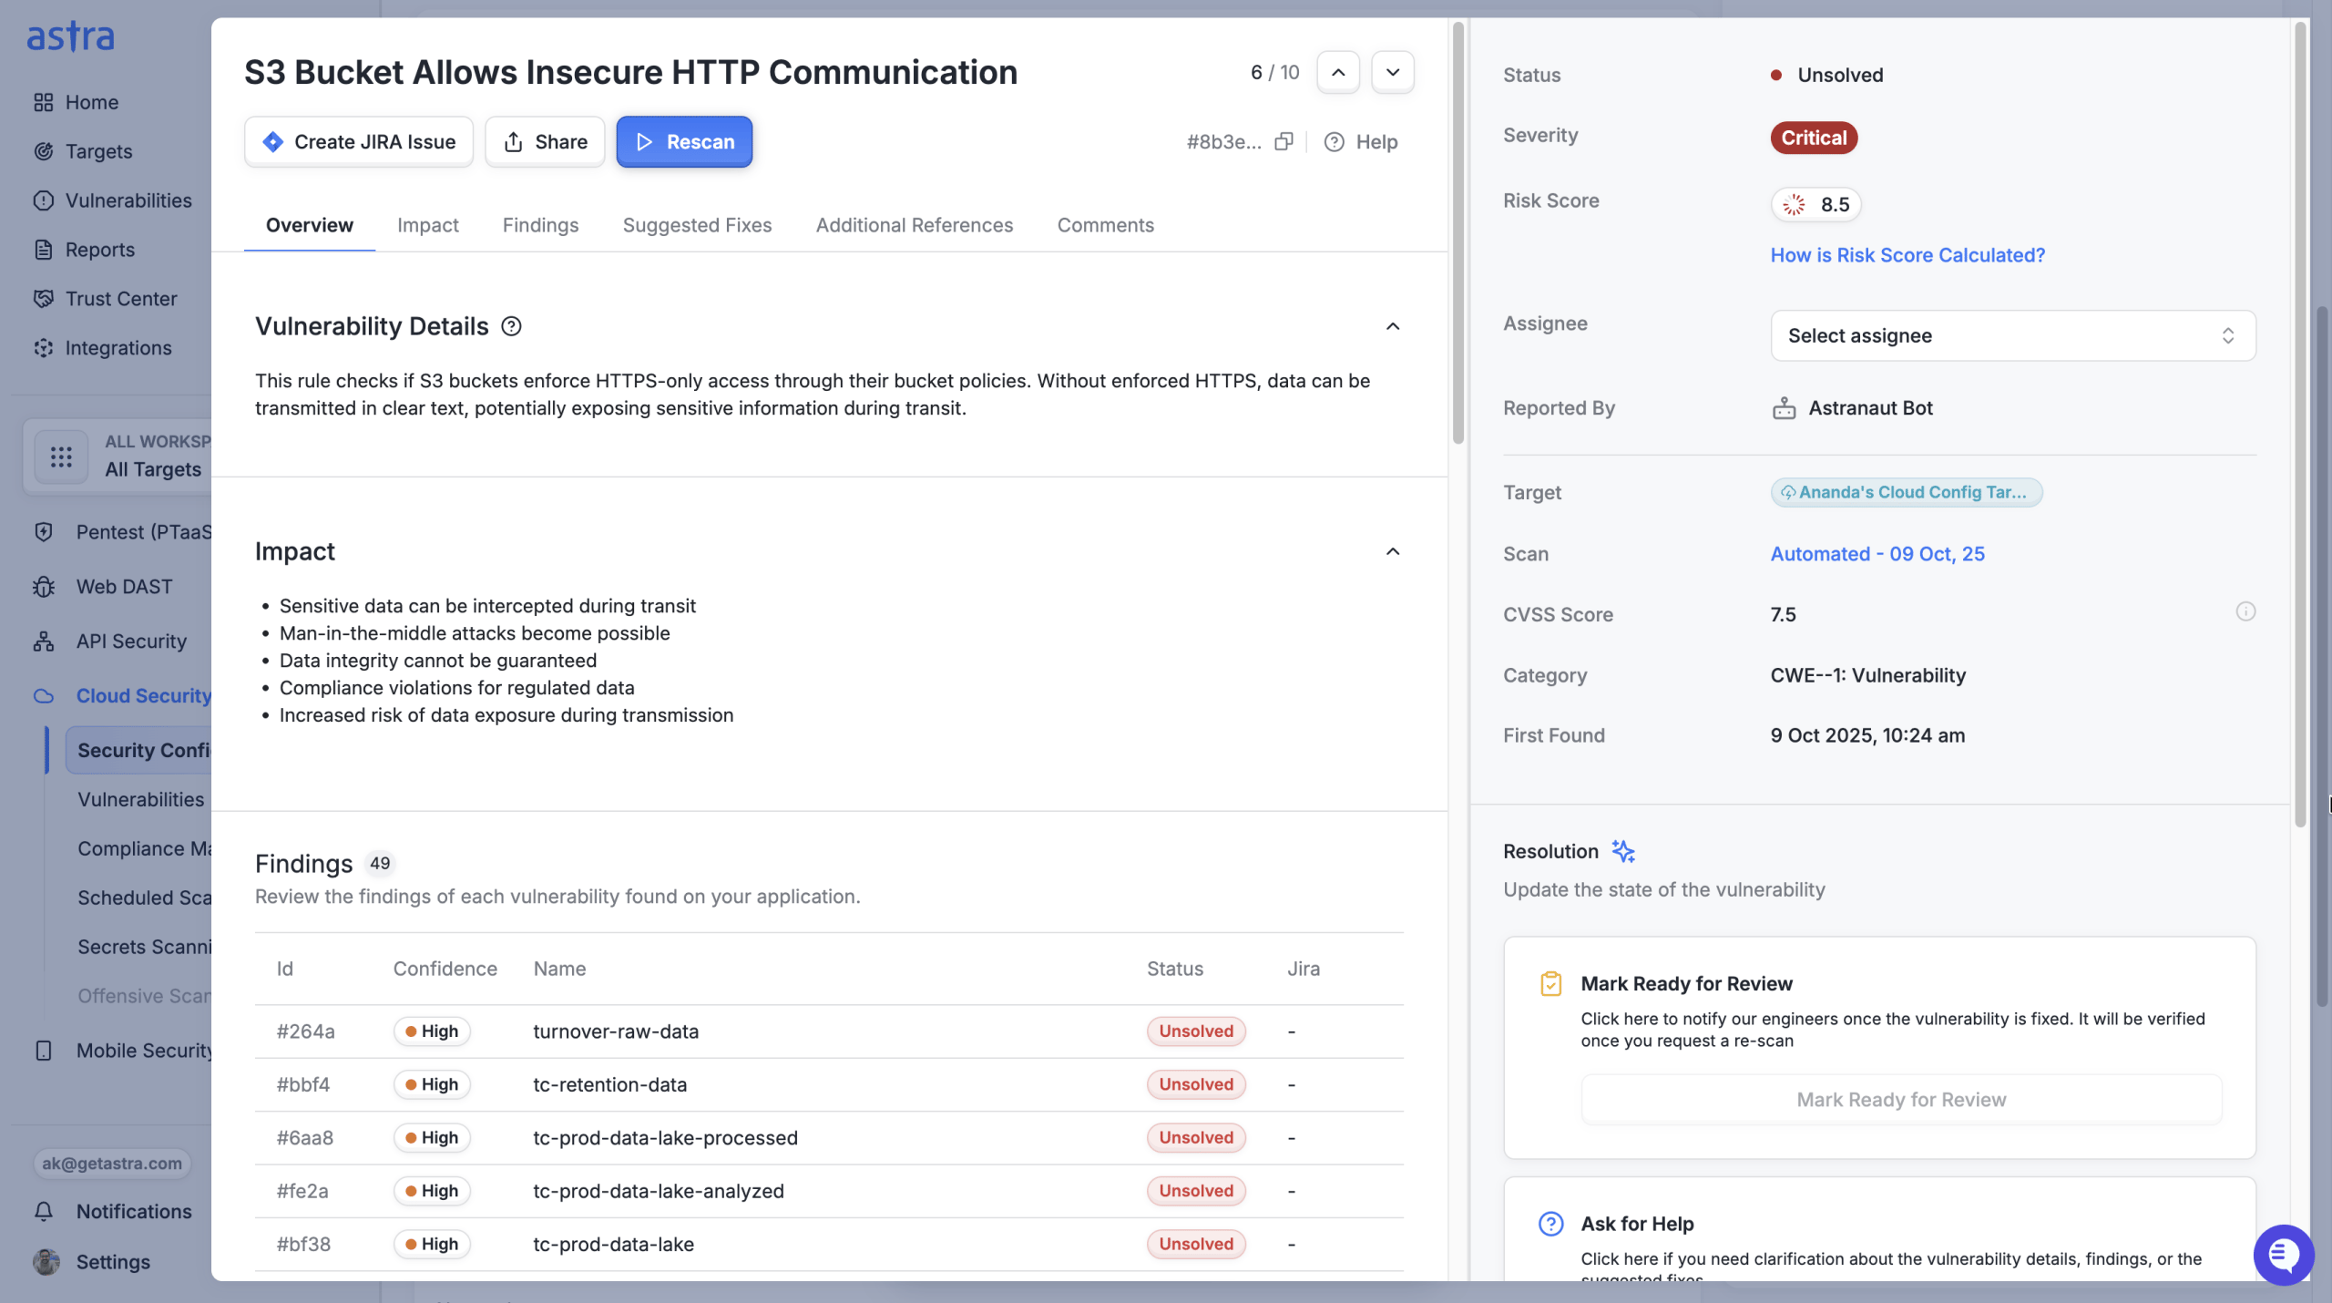Viewport: 2332px width, 1303px height.
Task: Click the details sidebar vertical scrollbar
Action: [2300, 424]
